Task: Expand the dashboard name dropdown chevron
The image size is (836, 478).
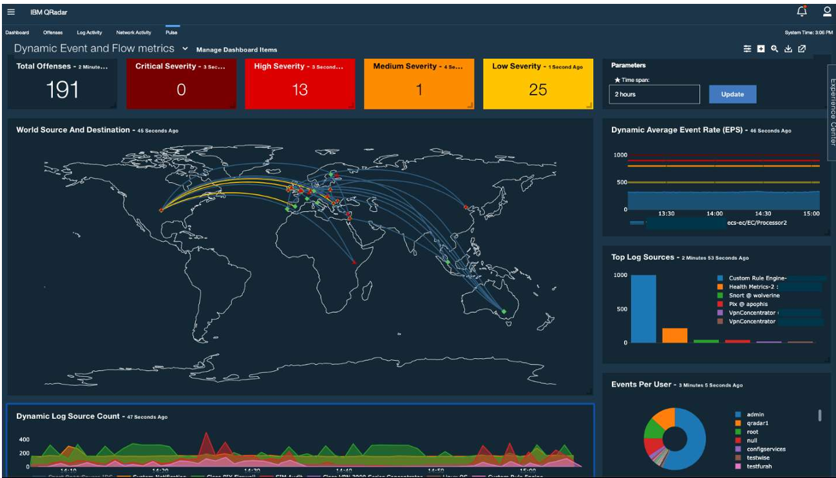Action: point(185,48)
